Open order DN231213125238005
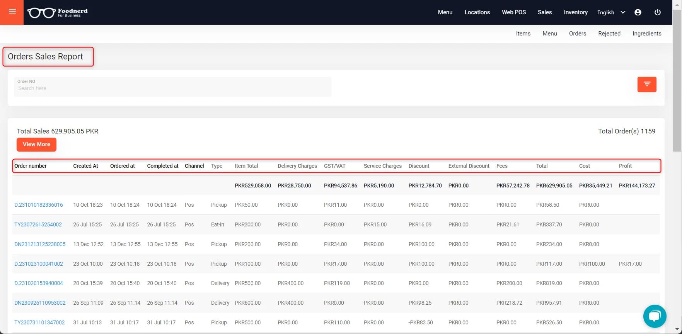682x334 pixels. pyautogui.click(x=40, y=244)
